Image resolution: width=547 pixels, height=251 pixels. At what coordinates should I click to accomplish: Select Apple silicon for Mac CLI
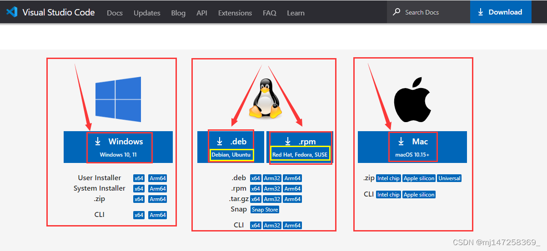coord(419,194)
